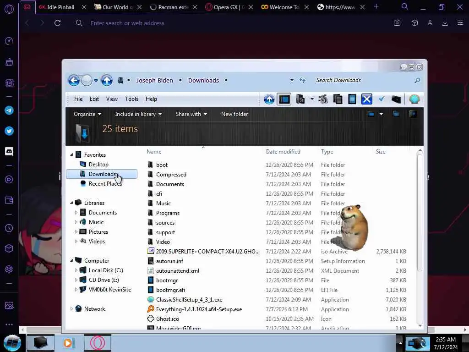Click the Properties toolbar icon

pyautogui.click(x=352, y=99)
